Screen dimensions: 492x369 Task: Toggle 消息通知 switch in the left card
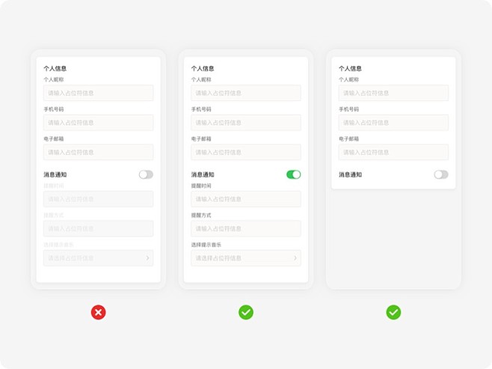(146, 174)
